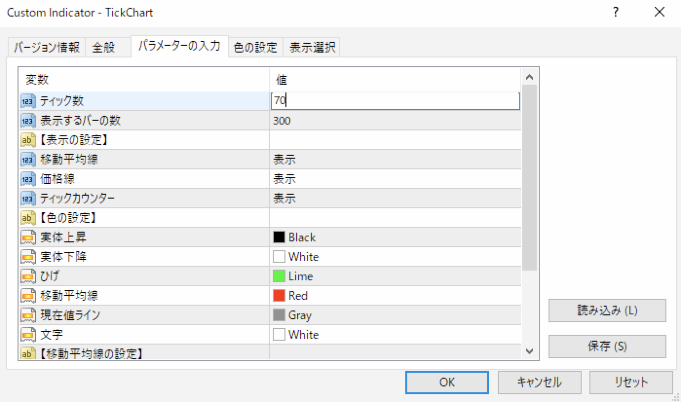Click the scroll up arrow of parameter list
Screen dimensions: 681x402
click(530, 77)
